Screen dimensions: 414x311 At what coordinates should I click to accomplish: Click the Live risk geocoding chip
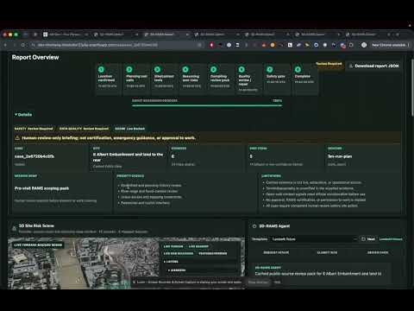click(x=179, y=253)
